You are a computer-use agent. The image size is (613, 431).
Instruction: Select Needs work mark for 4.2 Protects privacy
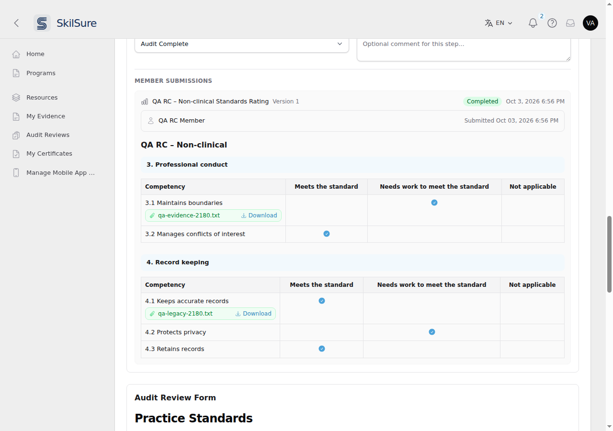[x=432, y=332]
